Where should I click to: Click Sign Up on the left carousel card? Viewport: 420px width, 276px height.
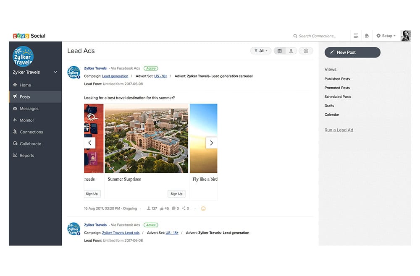tap(92, 194)
